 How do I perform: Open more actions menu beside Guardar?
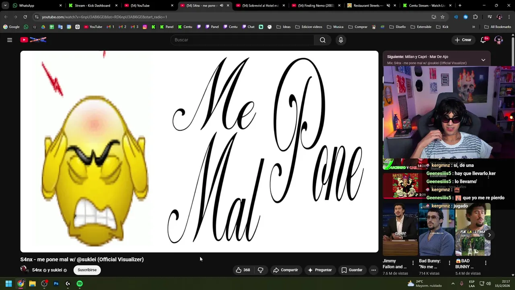click(373, 270)
